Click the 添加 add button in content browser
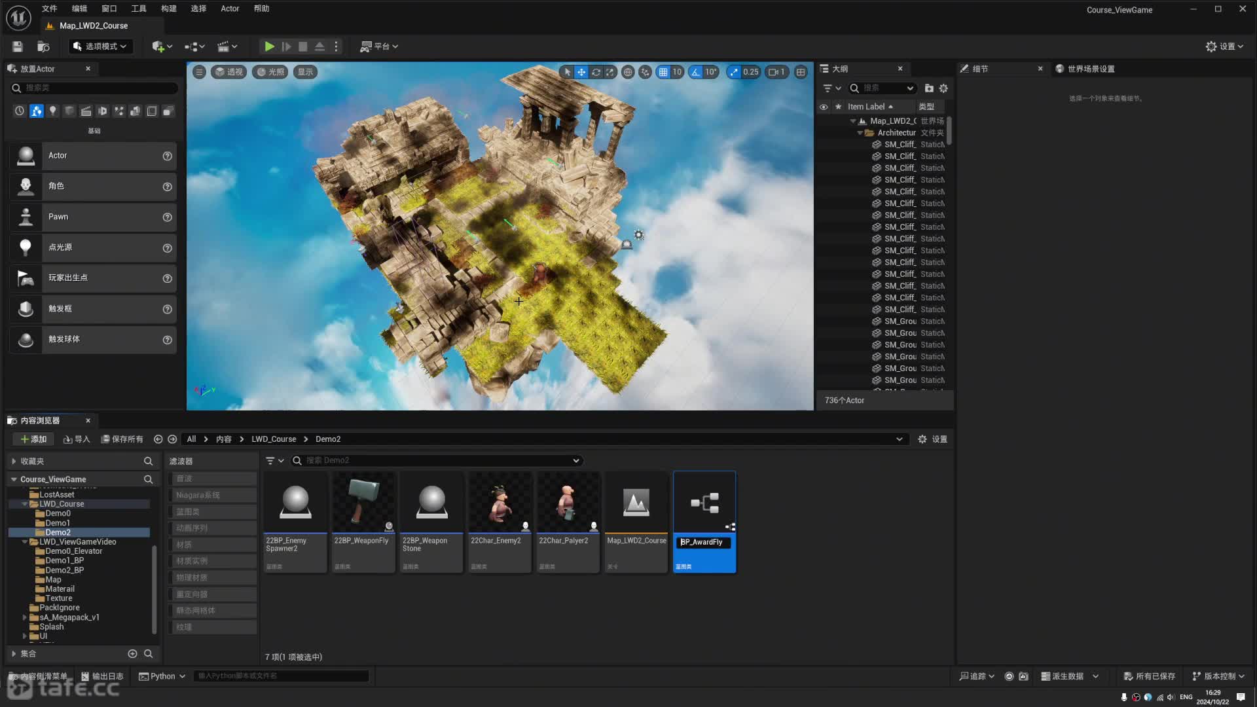 [x=33, y=439]
